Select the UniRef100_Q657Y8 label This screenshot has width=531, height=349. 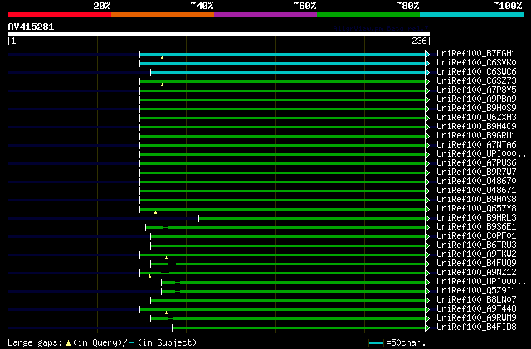[476, 209]
